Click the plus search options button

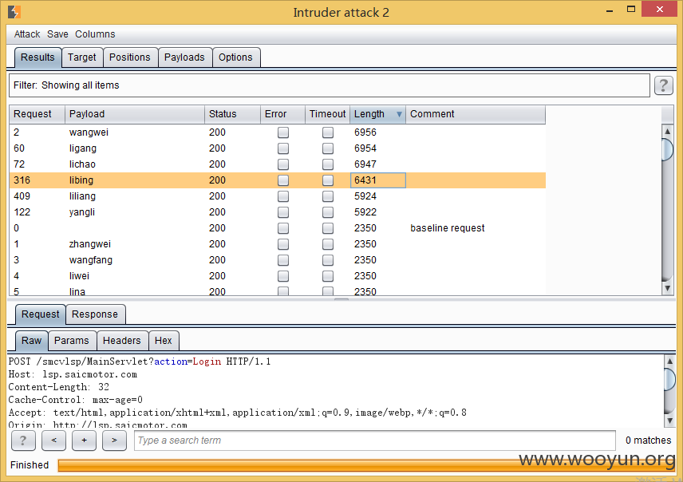point(84,441)
